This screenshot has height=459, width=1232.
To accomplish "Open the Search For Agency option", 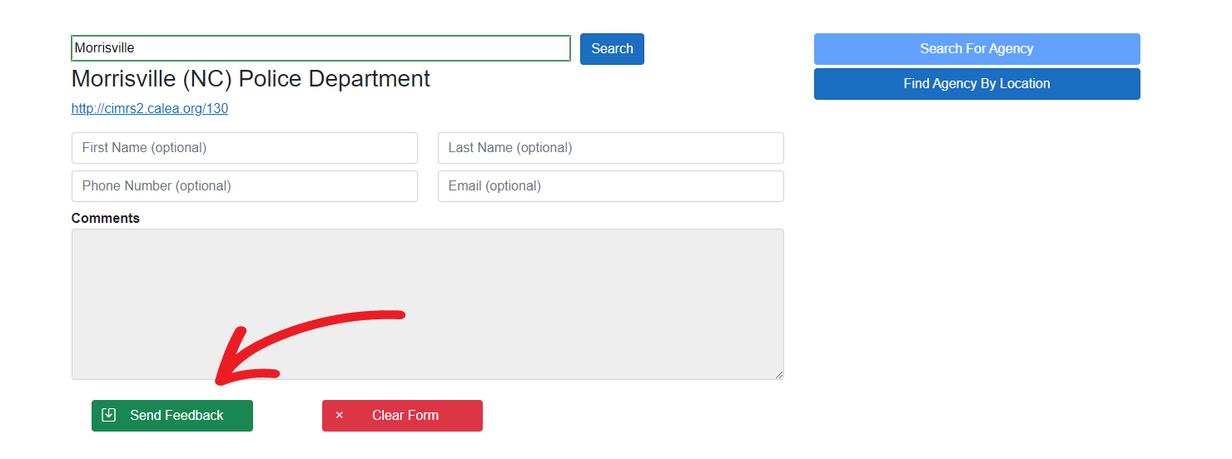I will pyautogui.click(x=976, y=49).
